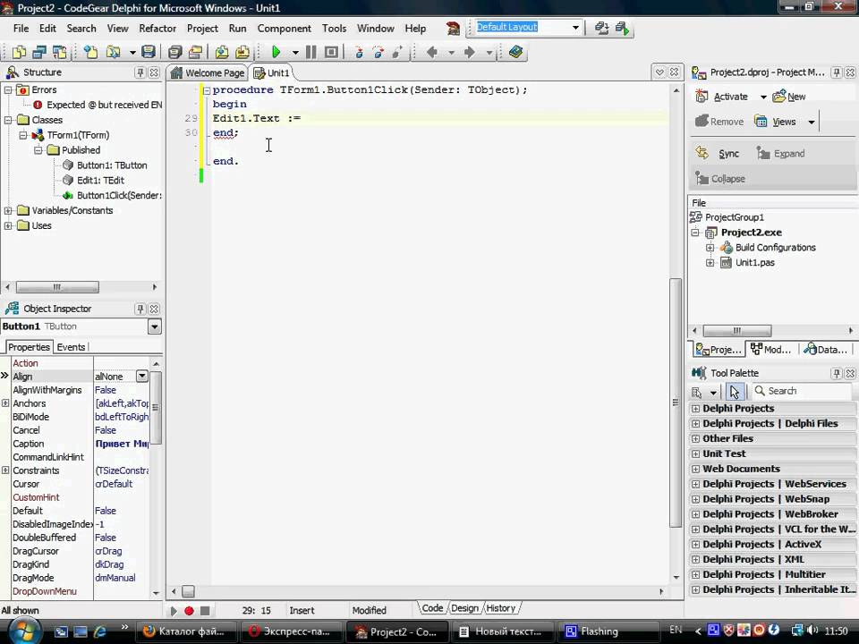This screenshot has width=859, height=644.
Task: Collapse the Errors node in Structure
Action: click(x=8, y=89)
